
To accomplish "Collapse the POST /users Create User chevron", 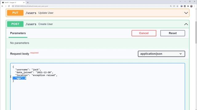I will pyautogui.click(x=186, y=24).
